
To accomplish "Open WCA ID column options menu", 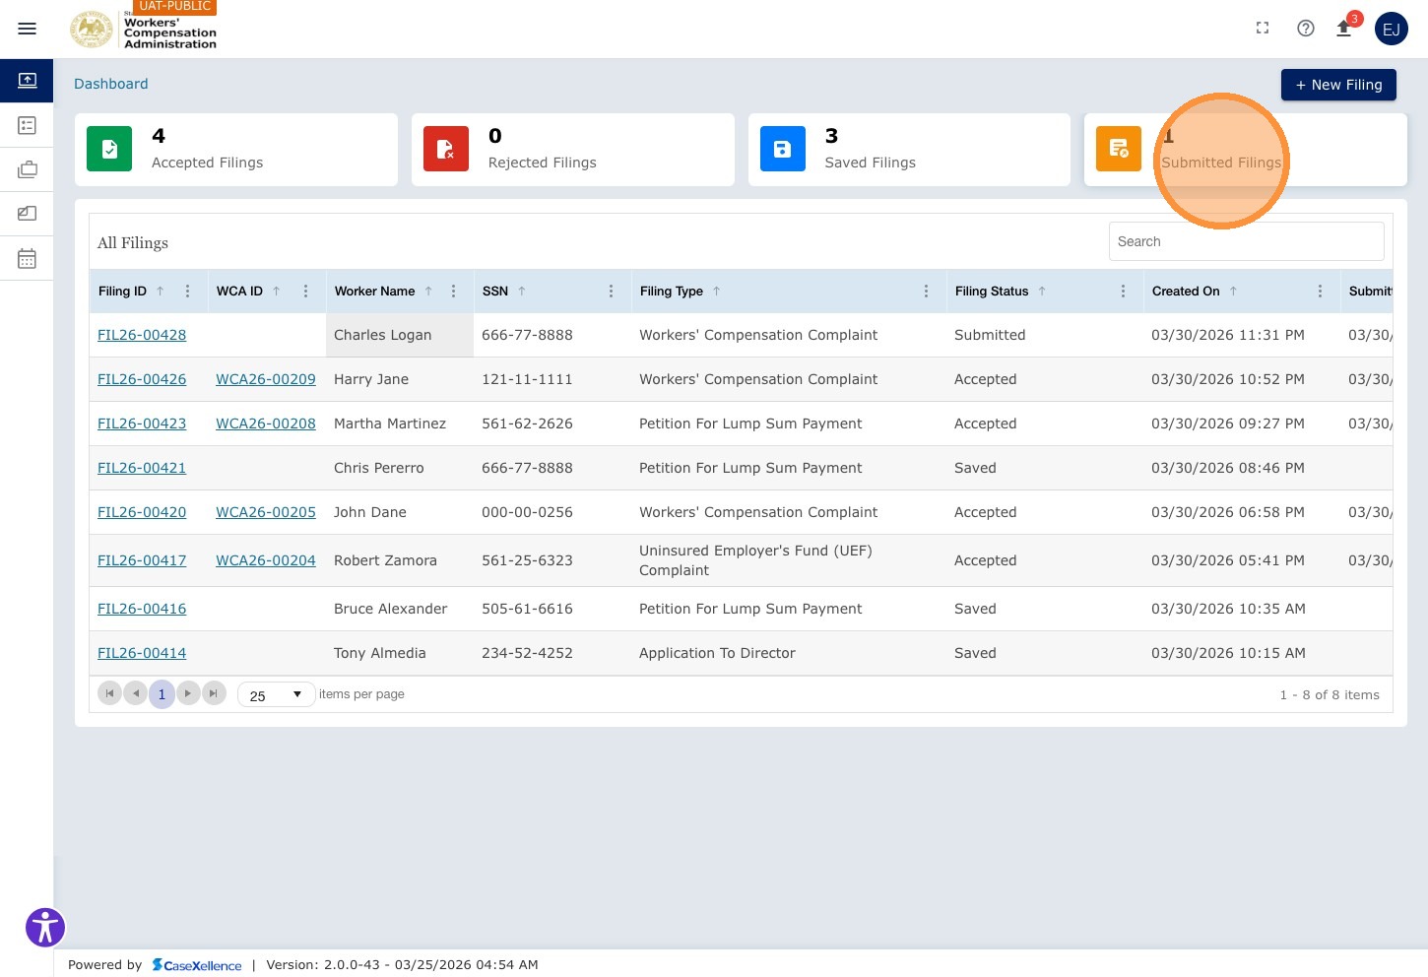I will pyautogui.click(x=305, y=292).
